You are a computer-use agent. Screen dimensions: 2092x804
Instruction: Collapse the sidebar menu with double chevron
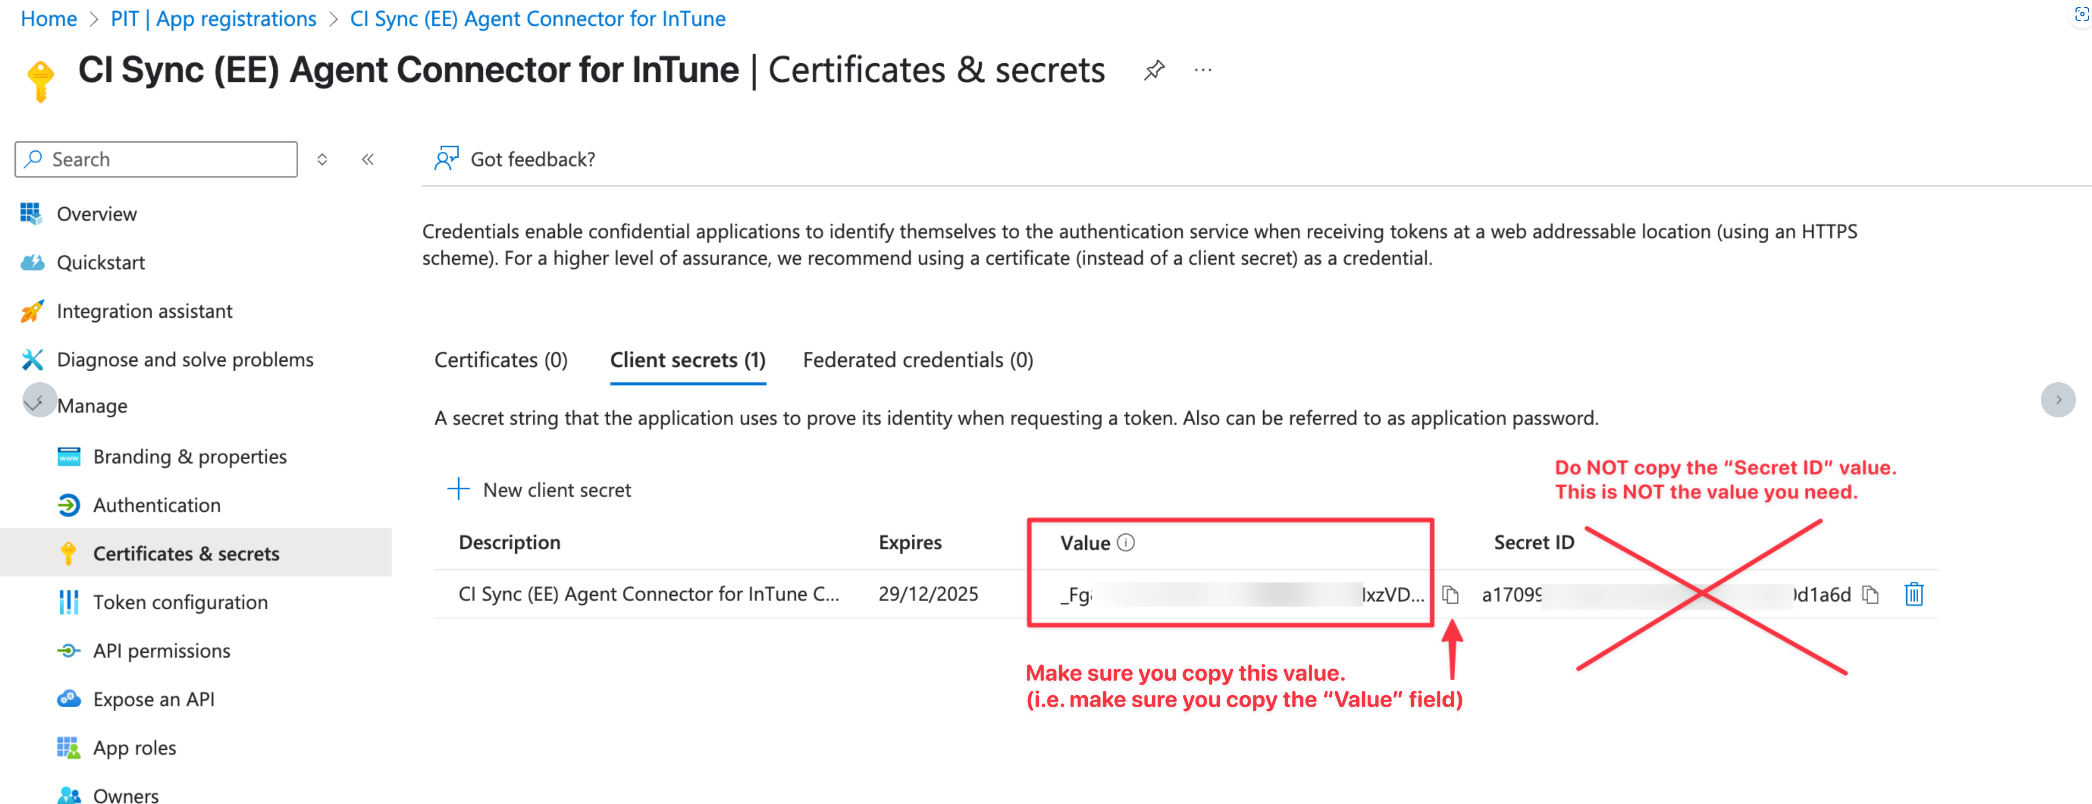pyautogui.click(x=368, y=159)
